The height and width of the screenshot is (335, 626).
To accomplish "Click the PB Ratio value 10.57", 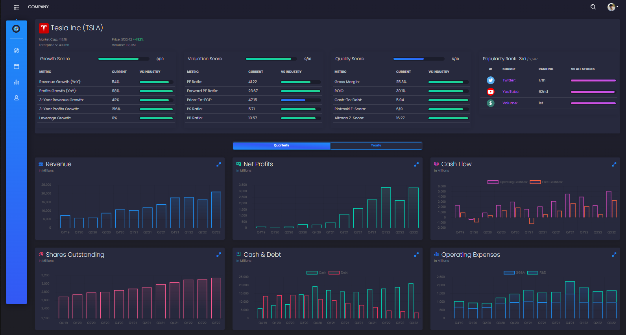I will coord(253,118).
